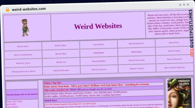Open Weird Art link
The height and width of the screenshot is (108, 195).
click(x=61, y=62)
